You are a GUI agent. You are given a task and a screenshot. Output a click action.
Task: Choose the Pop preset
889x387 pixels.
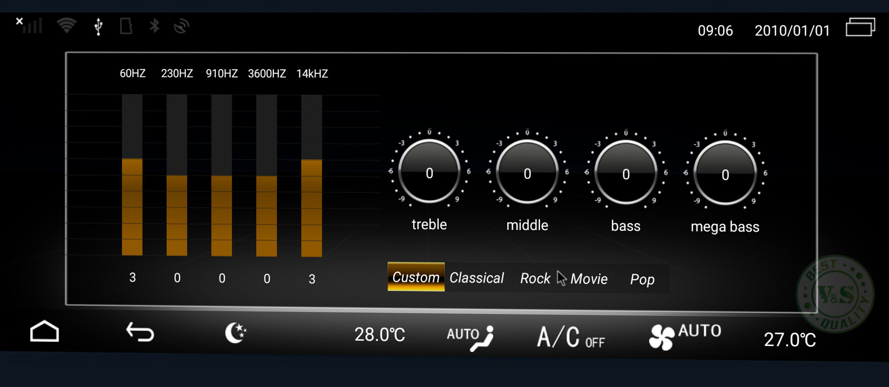[642, 279]
